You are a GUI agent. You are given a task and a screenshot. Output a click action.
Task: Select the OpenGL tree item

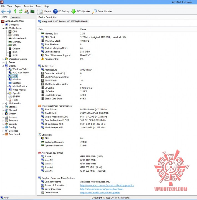(x=14, y=93)
